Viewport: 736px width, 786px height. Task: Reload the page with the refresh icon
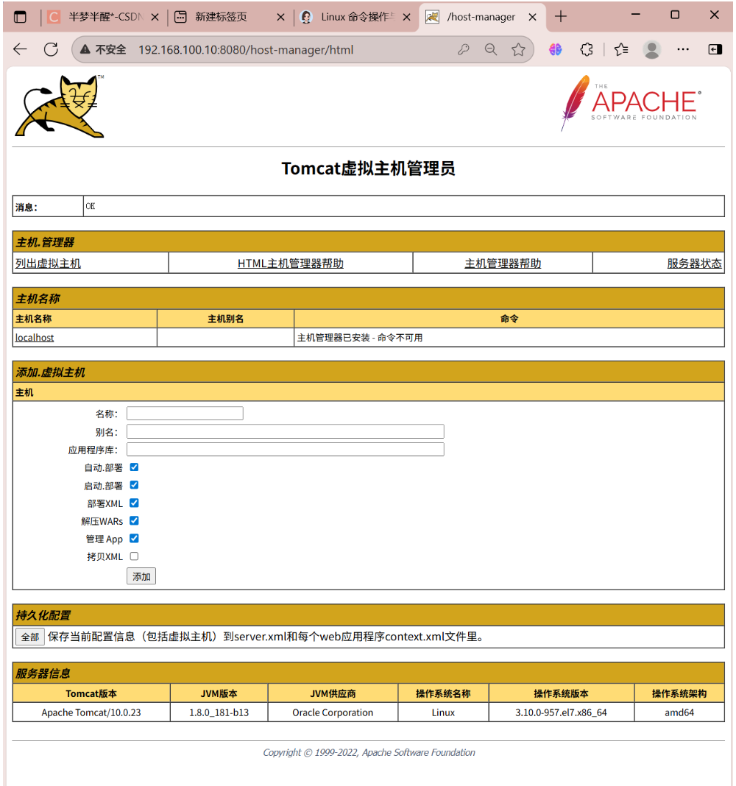51,49
